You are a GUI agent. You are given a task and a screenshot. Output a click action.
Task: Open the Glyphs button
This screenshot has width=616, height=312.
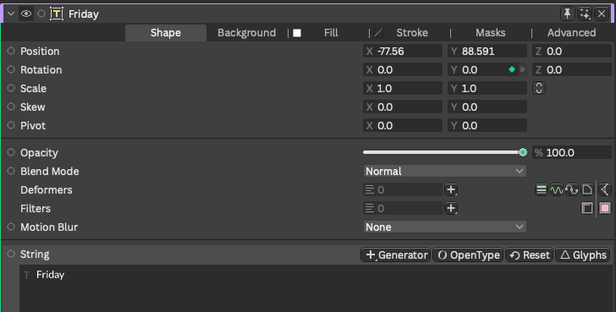point(583,255)
